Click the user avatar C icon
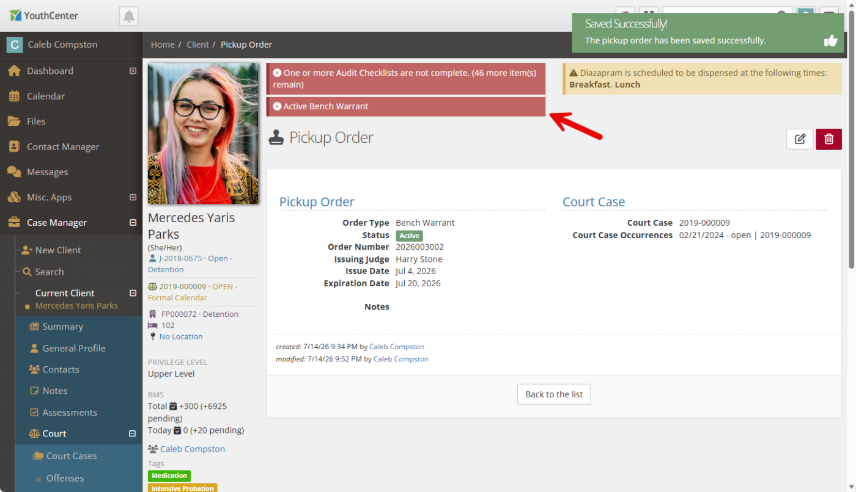The height and width of the screenshot is (492, 856). [x=14, y=45]
